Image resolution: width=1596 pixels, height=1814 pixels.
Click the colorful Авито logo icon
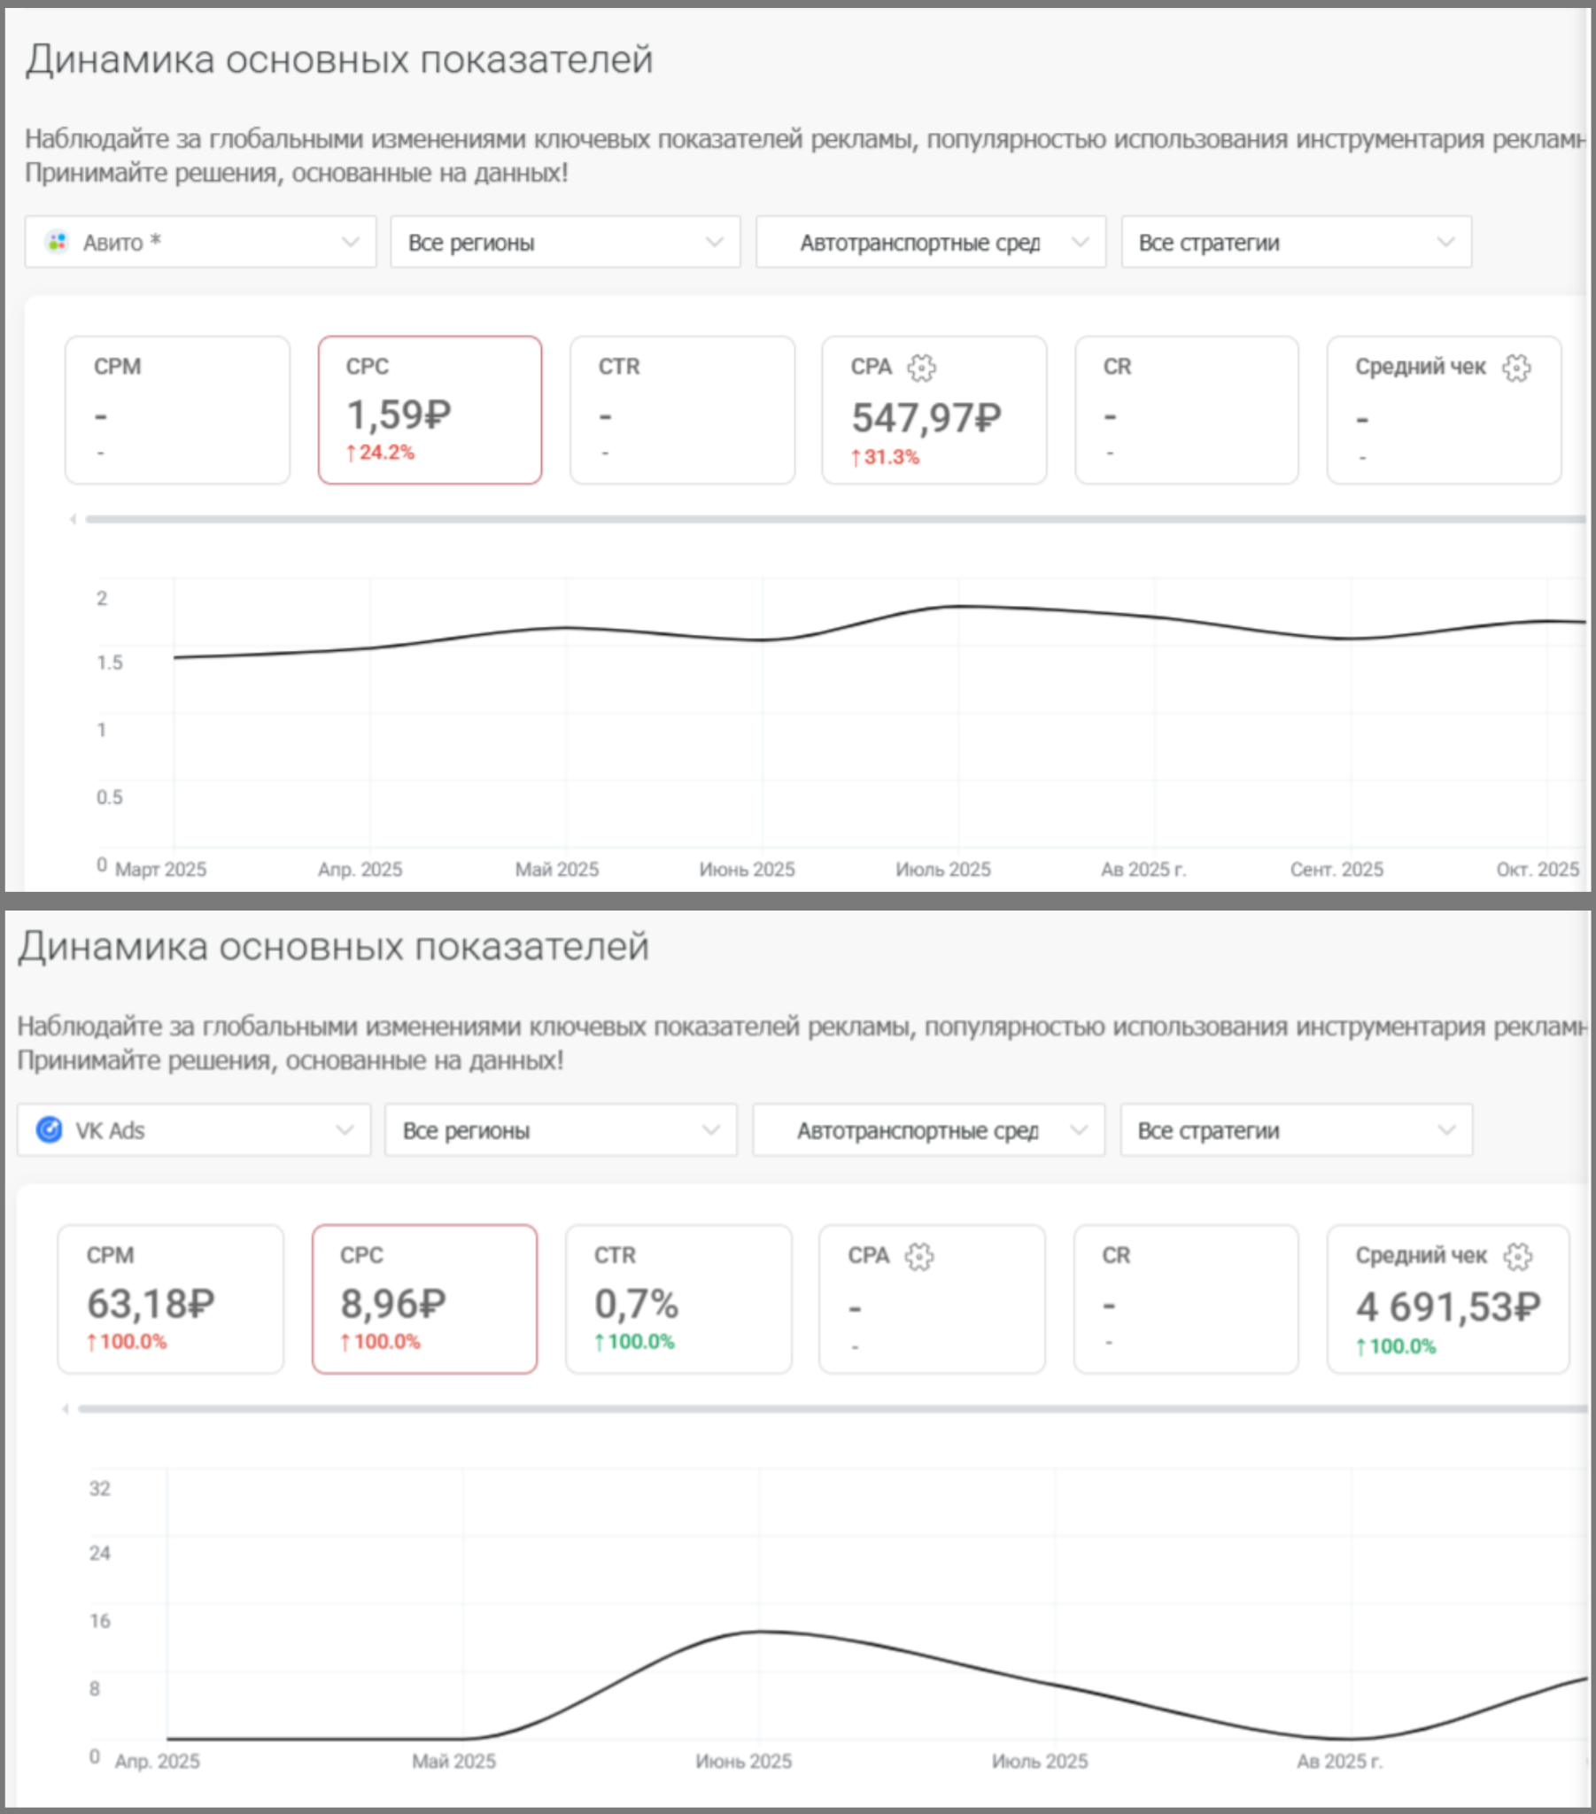coord(58,243)
